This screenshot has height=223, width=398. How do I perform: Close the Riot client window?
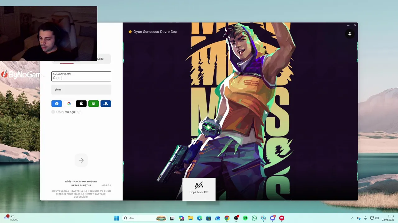(355, 25)
